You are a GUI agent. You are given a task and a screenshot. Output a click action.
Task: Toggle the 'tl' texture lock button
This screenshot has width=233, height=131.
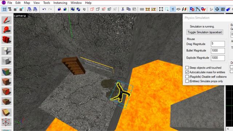[173, 9]
